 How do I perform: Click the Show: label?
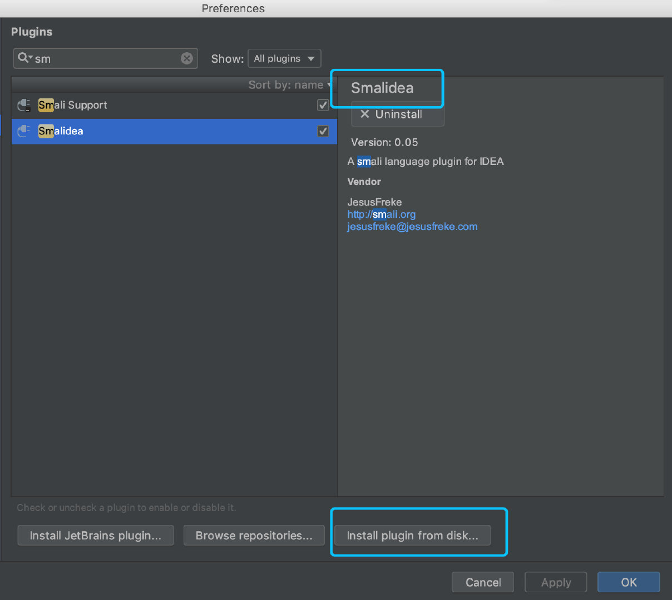(227, 59)
